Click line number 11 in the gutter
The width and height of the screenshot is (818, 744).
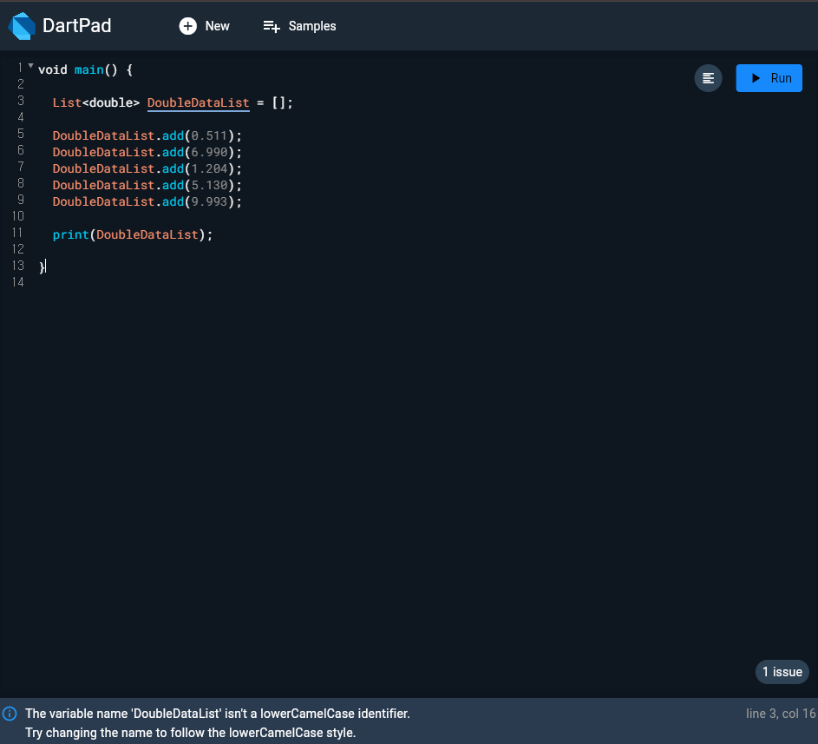coord(17,233)
